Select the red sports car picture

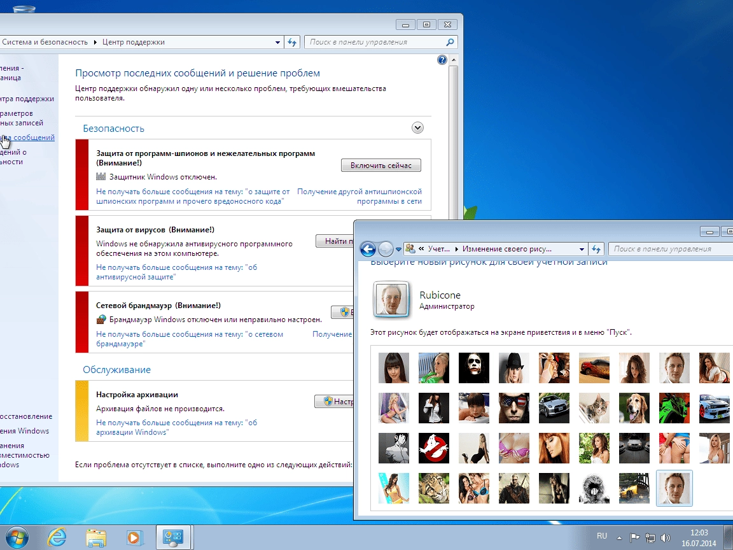[594, 368]
